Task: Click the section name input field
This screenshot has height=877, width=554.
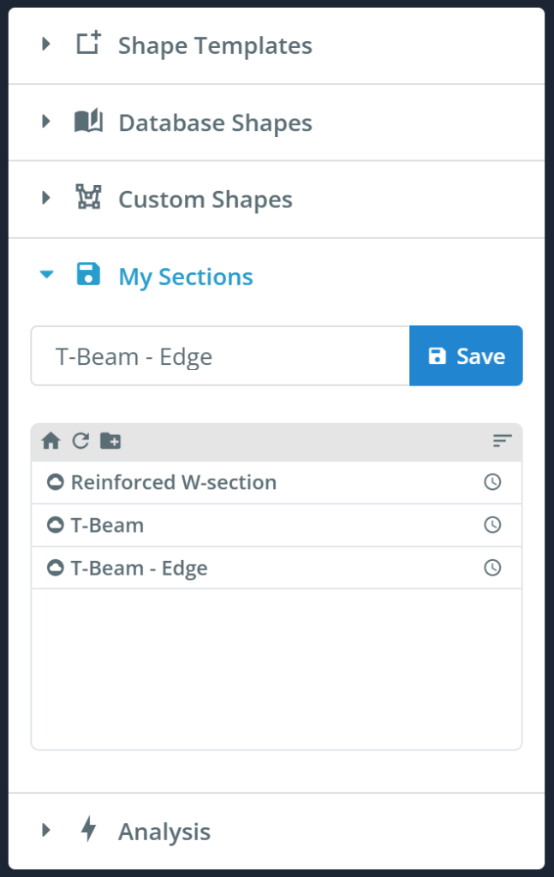Action: [x=220, y=356]
